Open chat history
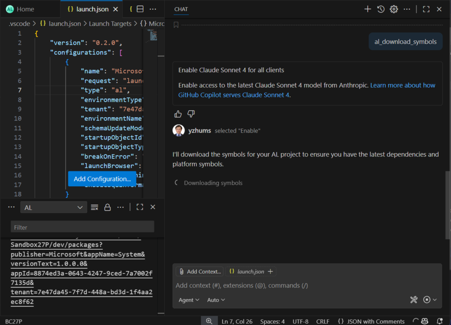The image size is (451, 325). [x=381, y=9]
